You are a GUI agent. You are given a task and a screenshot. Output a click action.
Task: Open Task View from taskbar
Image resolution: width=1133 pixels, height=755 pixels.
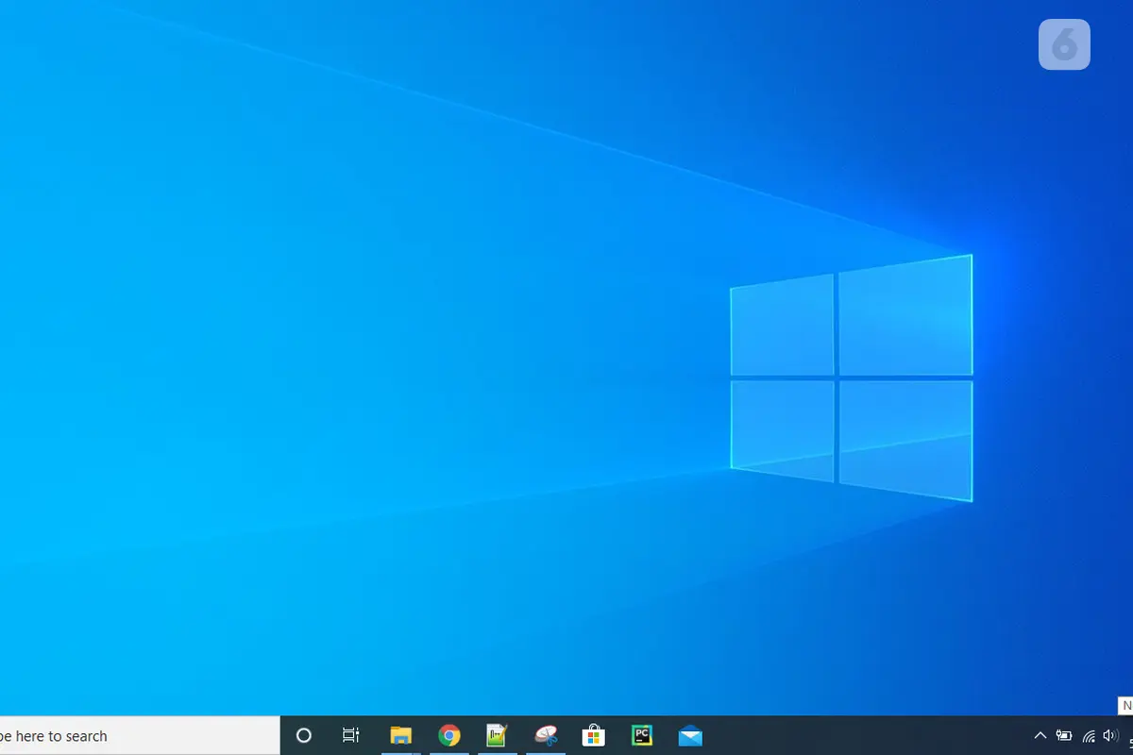point(350,736)
